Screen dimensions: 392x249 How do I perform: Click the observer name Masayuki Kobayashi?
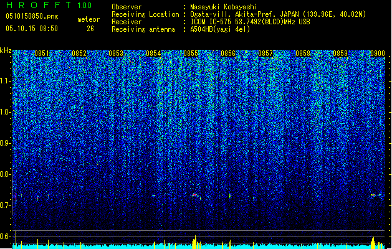[x=224, y=7]
